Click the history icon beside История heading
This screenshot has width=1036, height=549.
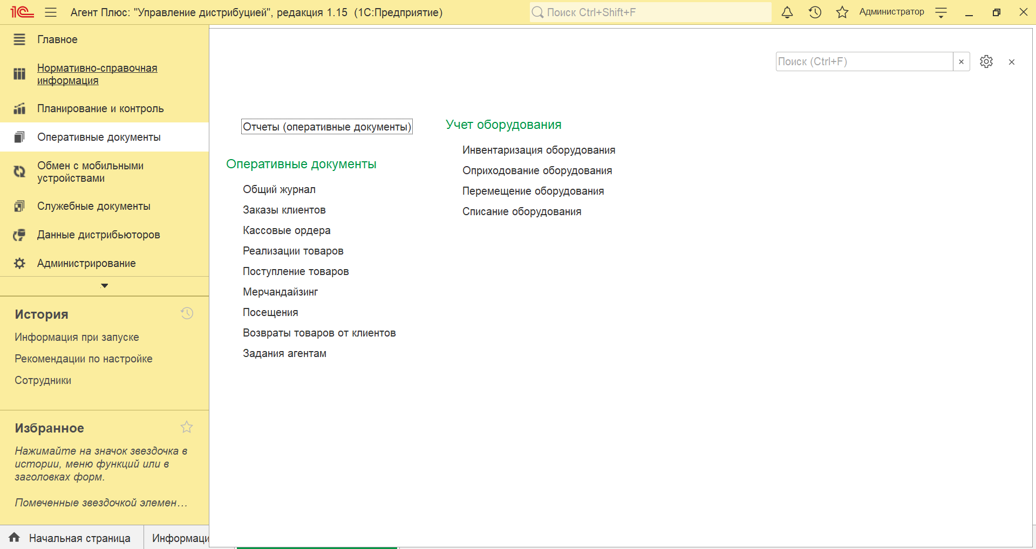click(x=187, y=313)
